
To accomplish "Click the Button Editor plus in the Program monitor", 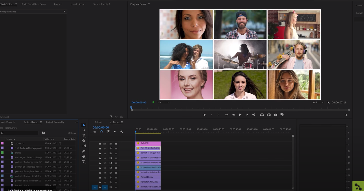I will pos(346,115).
